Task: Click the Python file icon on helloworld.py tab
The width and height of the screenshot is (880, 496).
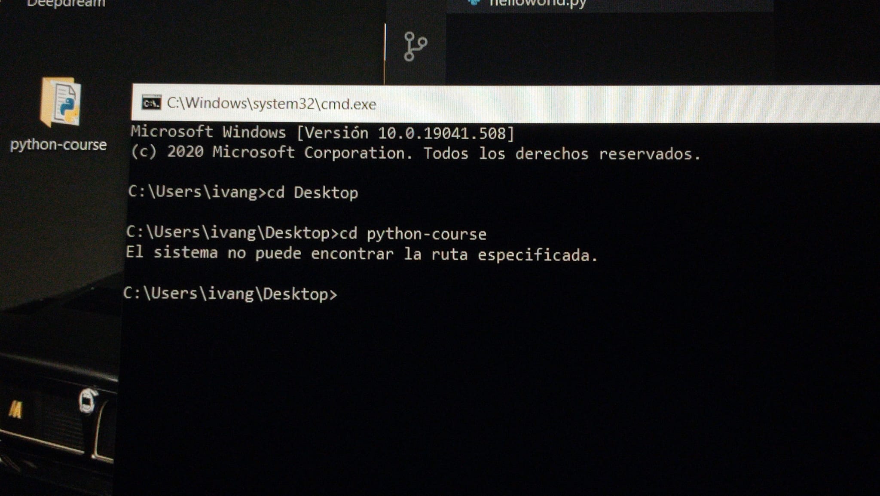Action: click(x=474, y=3)
